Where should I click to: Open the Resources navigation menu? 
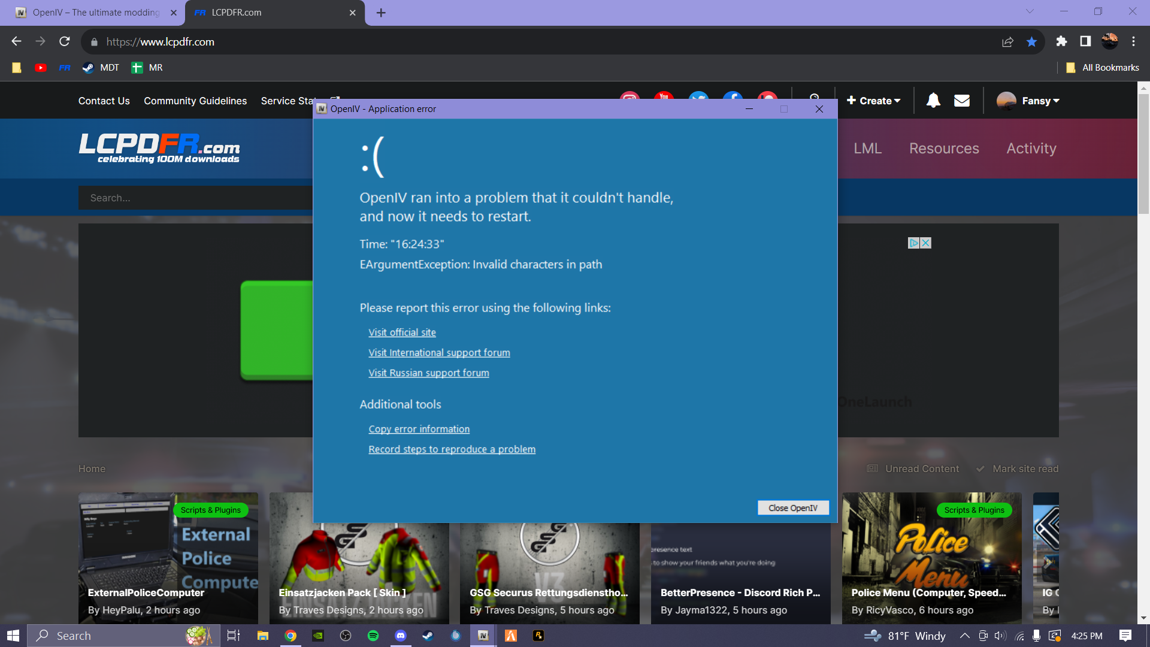[x=944, y=149]
